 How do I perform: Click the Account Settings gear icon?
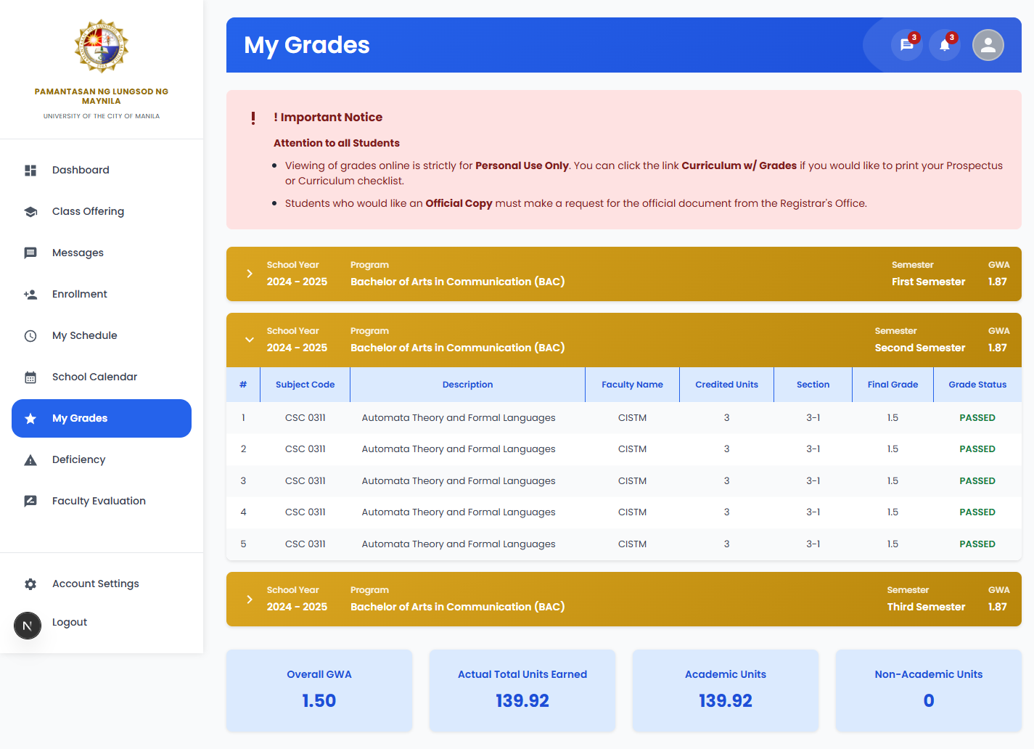30,584
